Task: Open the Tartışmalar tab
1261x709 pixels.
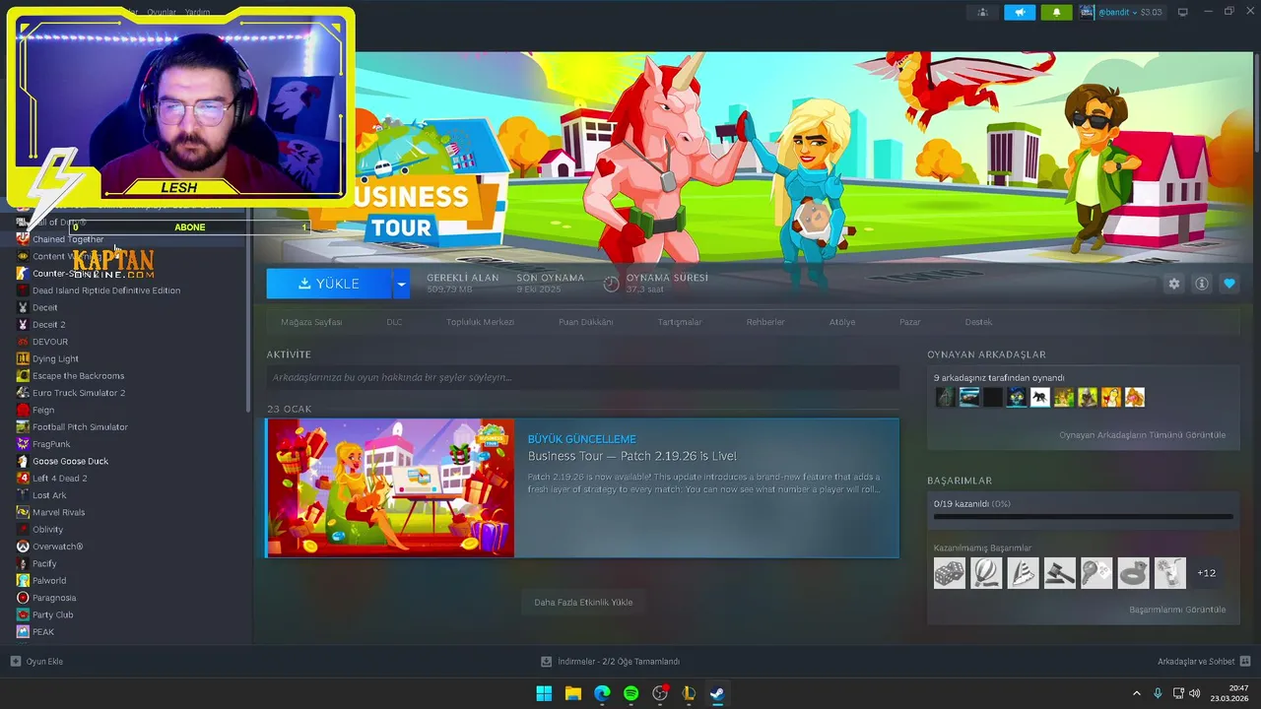Action: click(680, 322)
